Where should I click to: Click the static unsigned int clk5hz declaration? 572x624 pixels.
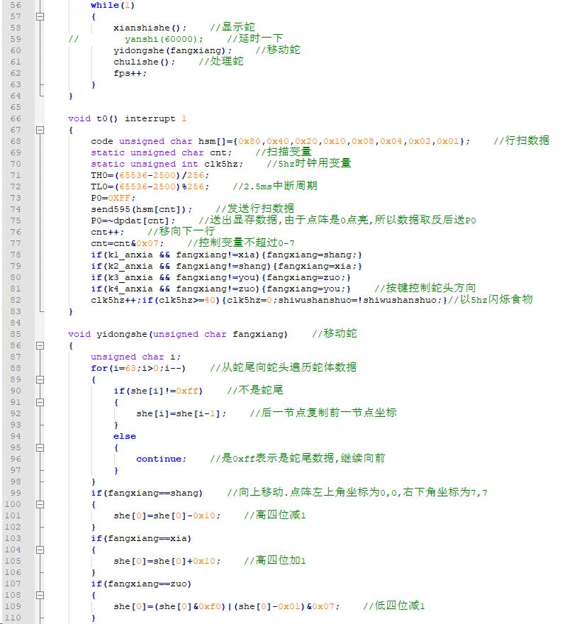(x=167, y=164)
